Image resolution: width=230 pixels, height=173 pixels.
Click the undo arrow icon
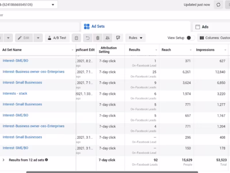click(88, 38)
